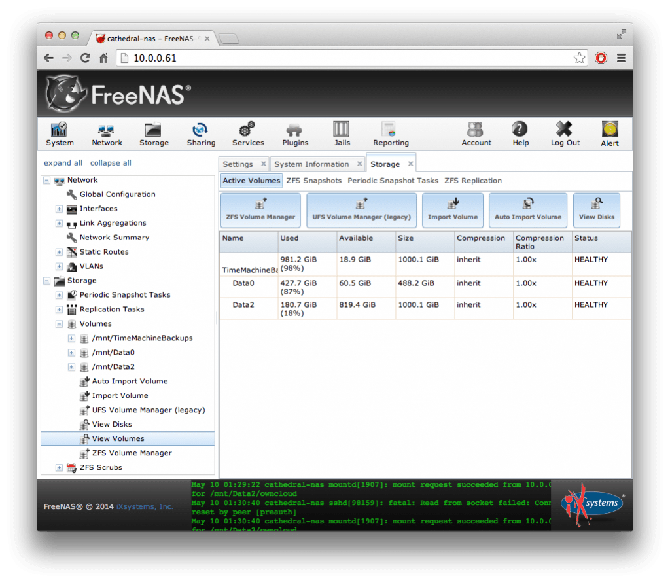Expand the ZFS Scrubs tree node
This screenshot has width=670, height=583.
(59, 468)
